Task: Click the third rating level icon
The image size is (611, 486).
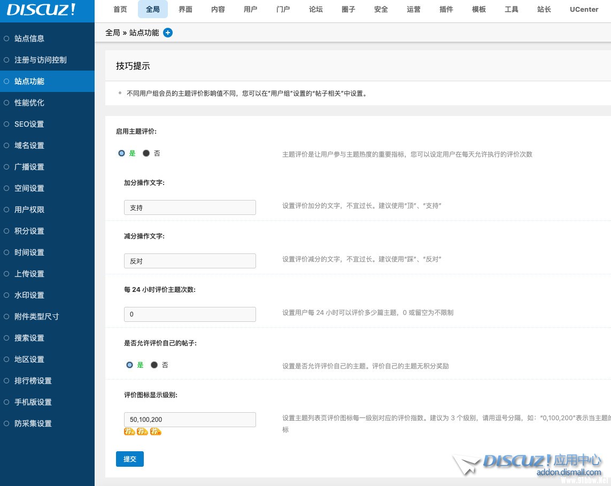Action: point(156,431)
